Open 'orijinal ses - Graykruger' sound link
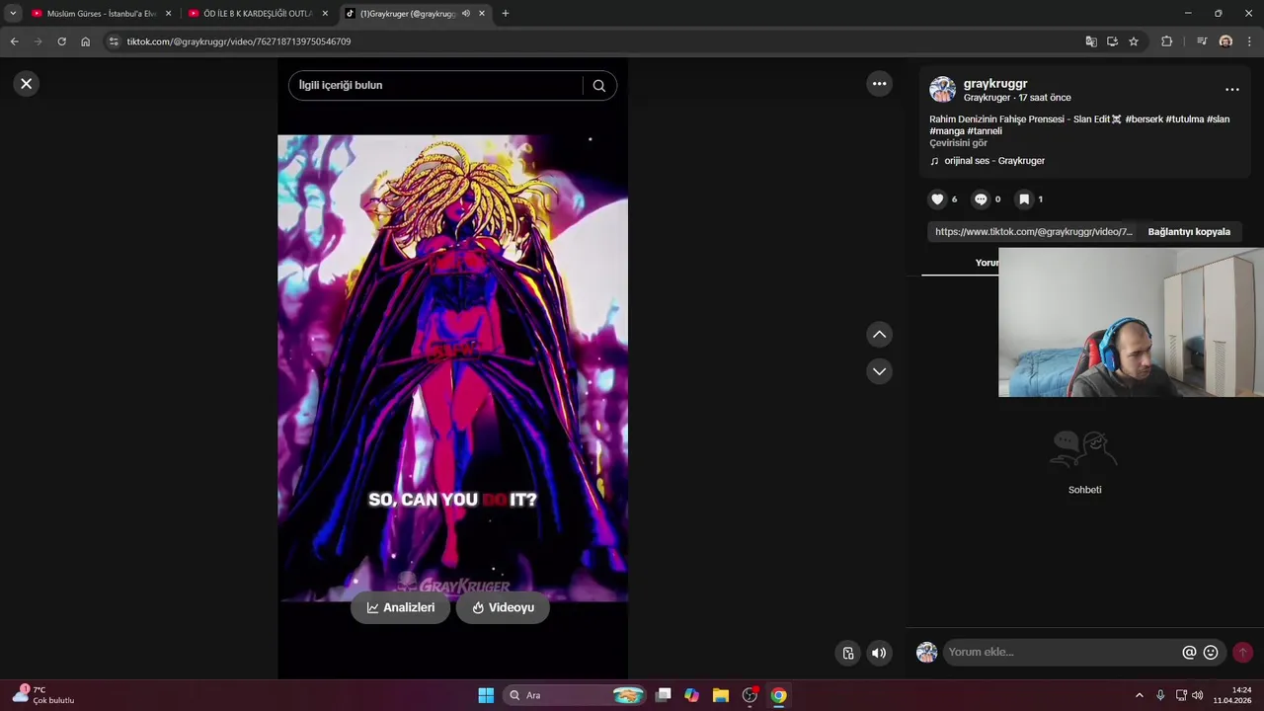 pyautogui.click(x=994, y=161)
